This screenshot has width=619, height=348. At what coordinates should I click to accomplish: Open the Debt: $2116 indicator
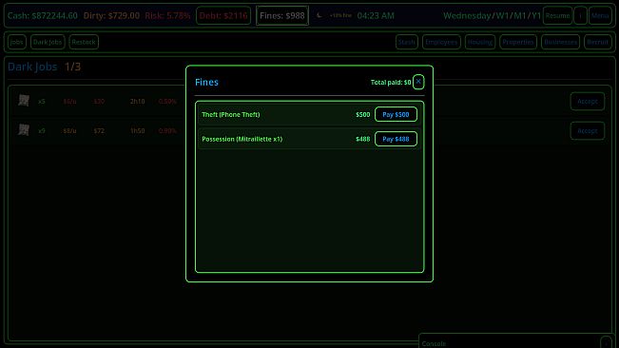point(223,16)
